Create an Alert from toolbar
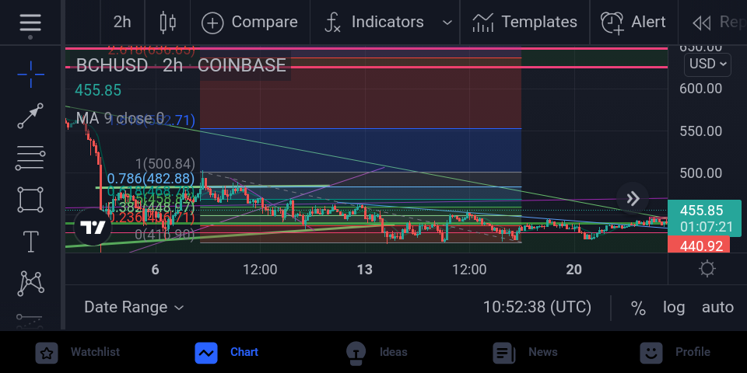Viewport: 747px width, 373px height. (633, 23)
